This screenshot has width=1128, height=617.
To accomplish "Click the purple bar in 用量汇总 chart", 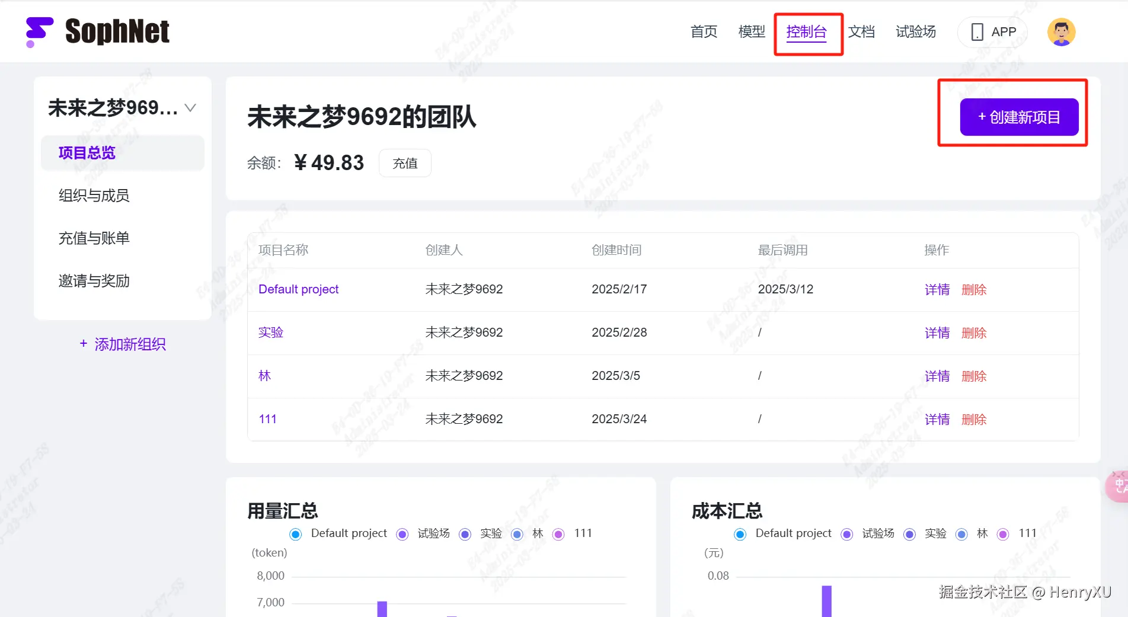I will [382, 609].
